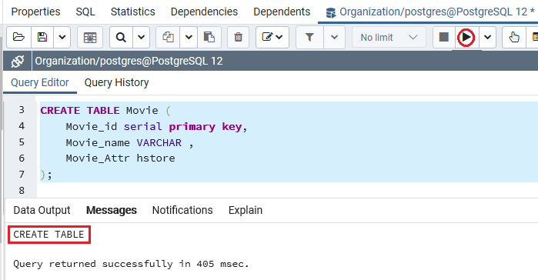The height and width of the screenshot is (280, 538).
Task: Open Find with the magnifier icon
Action: pyautogui.click(x=121, y=37)
